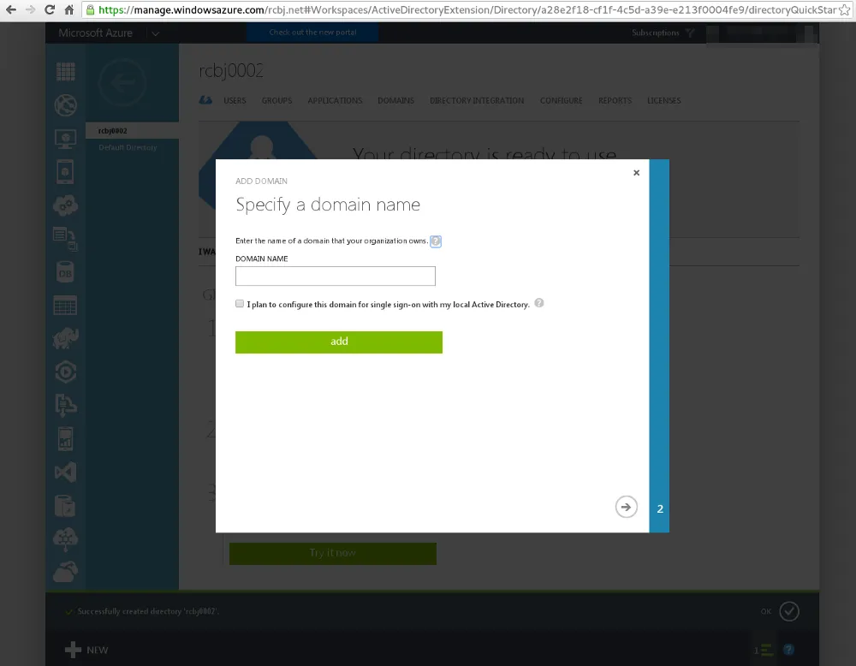
Task: Show help for single sign-on option
Action: point(538,303)
